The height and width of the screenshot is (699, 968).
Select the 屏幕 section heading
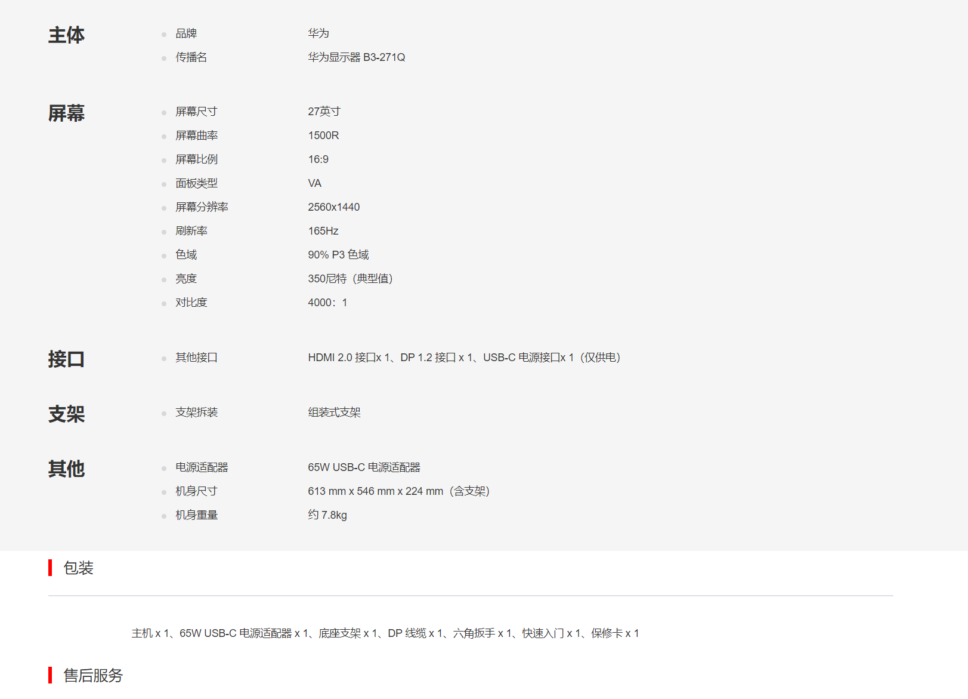pyautogui.click(x=66, y=113)
